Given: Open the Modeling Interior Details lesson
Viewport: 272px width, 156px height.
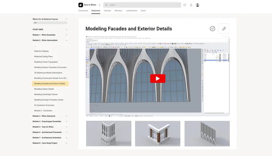Looking at the screenshot, I should (44, 89).
